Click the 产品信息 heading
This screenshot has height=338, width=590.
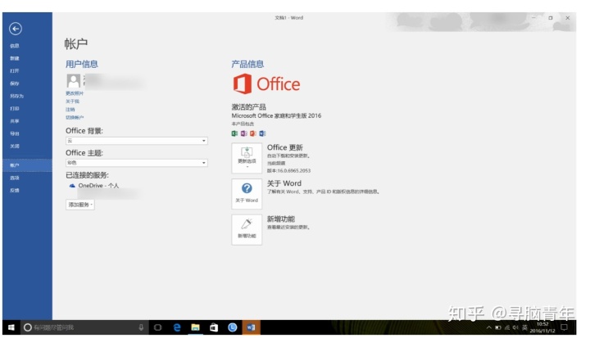pos(247,65)
